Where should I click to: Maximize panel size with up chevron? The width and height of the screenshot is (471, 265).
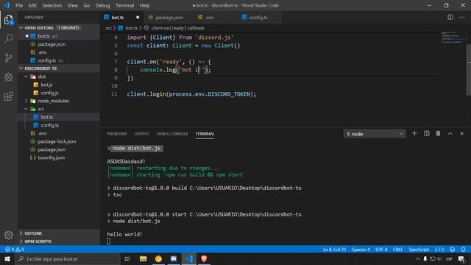450,133
